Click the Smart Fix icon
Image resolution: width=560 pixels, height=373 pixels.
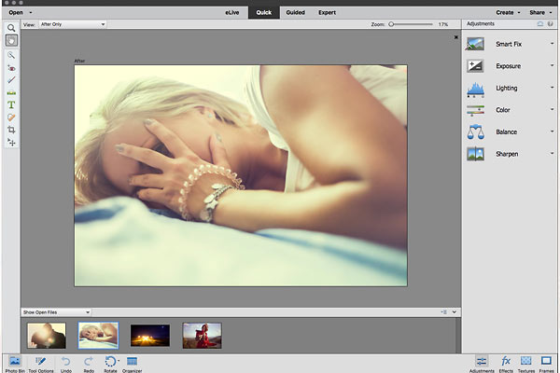click(x=475, y=44)
